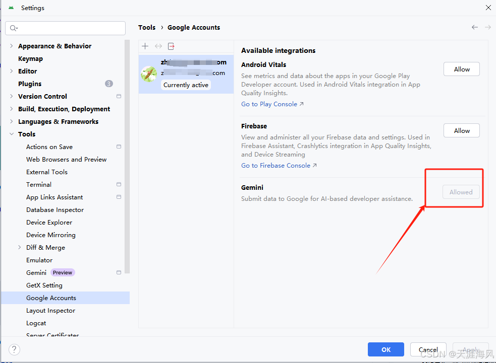Select Database Inspector
Screen dimensions: 496x363
click(x=55, y=209)
